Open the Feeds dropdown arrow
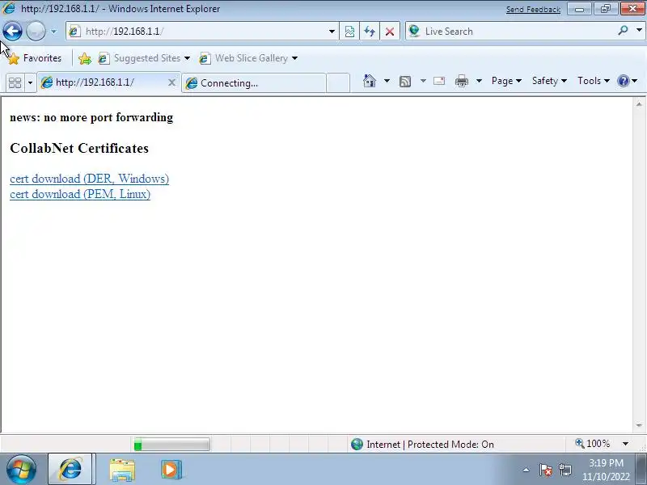 tap(423, 81)
